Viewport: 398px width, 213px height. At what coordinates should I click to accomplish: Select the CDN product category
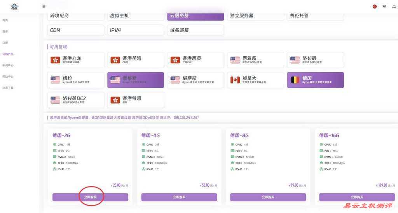click(76, 30)
